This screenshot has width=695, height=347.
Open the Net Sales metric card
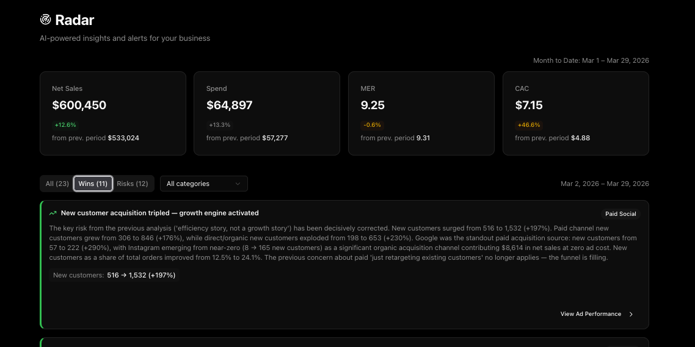pyautogui.click(x=112, y=113)
